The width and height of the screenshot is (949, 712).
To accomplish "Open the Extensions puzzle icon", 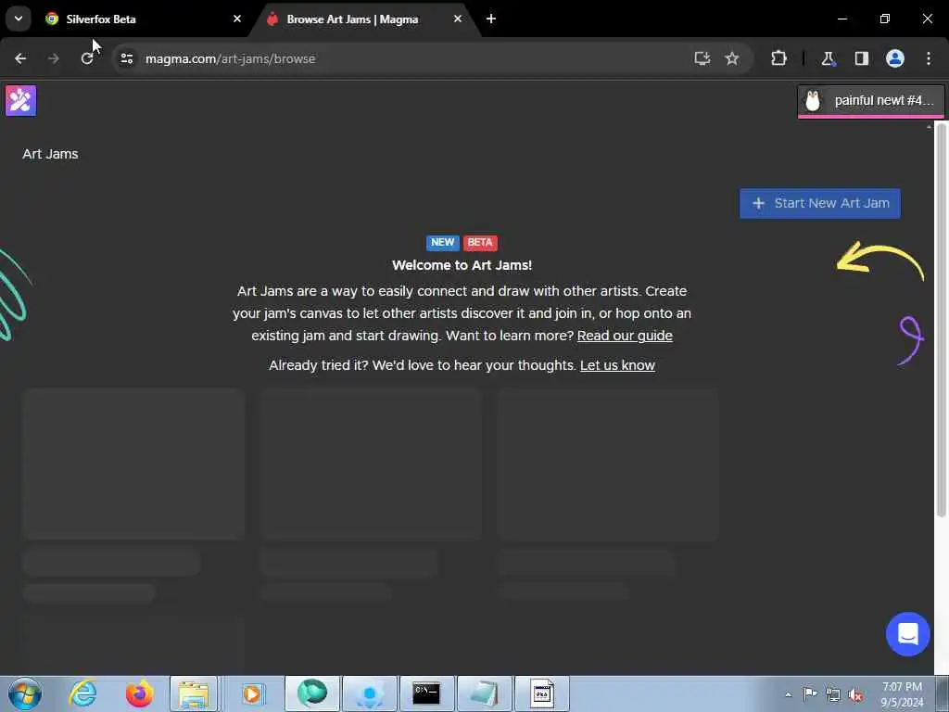I will click(778, 58).
